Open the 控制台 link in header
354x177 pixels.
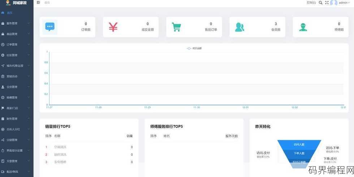point(311,3)
